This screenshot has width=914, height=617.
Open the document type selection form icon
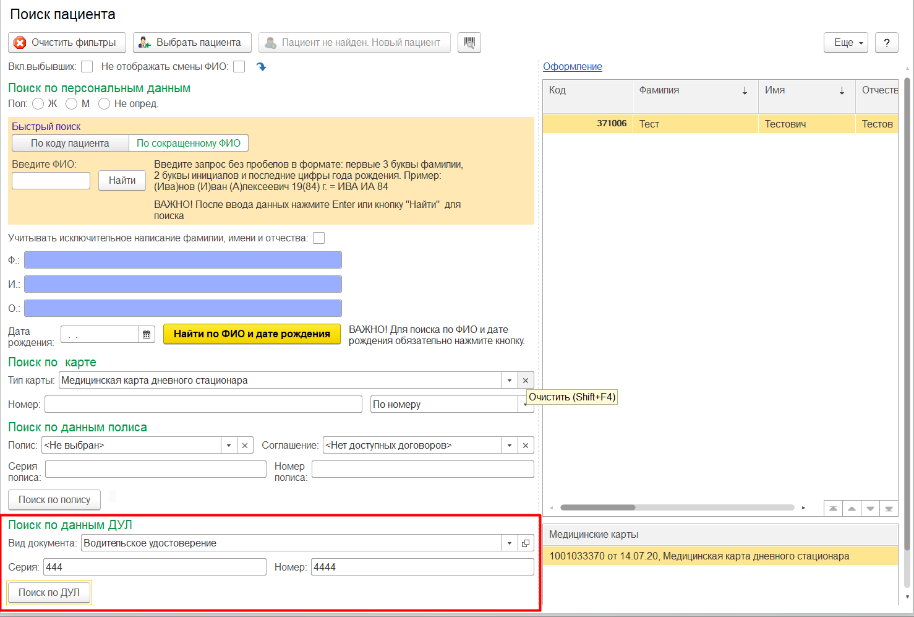click(526, 543)
